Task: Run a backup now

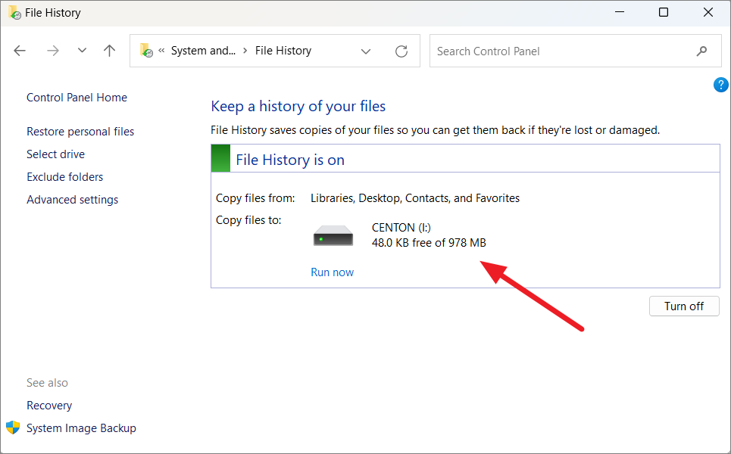Action: click(332, 272)
